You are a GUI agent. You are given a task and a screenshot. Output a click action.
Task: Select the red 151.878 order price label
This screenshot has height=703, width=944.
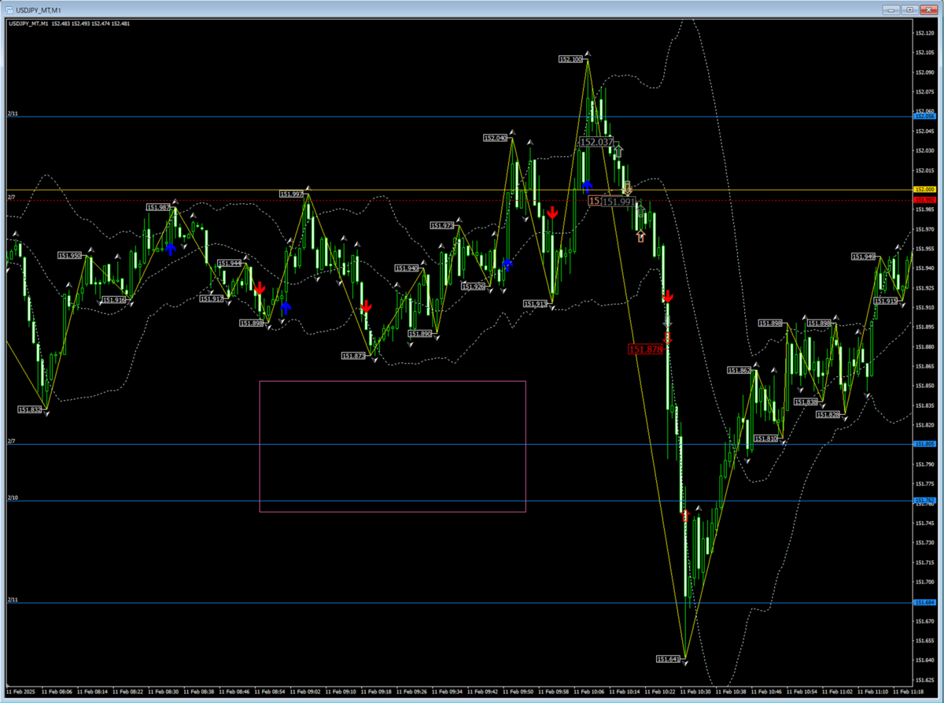(646, 349)
